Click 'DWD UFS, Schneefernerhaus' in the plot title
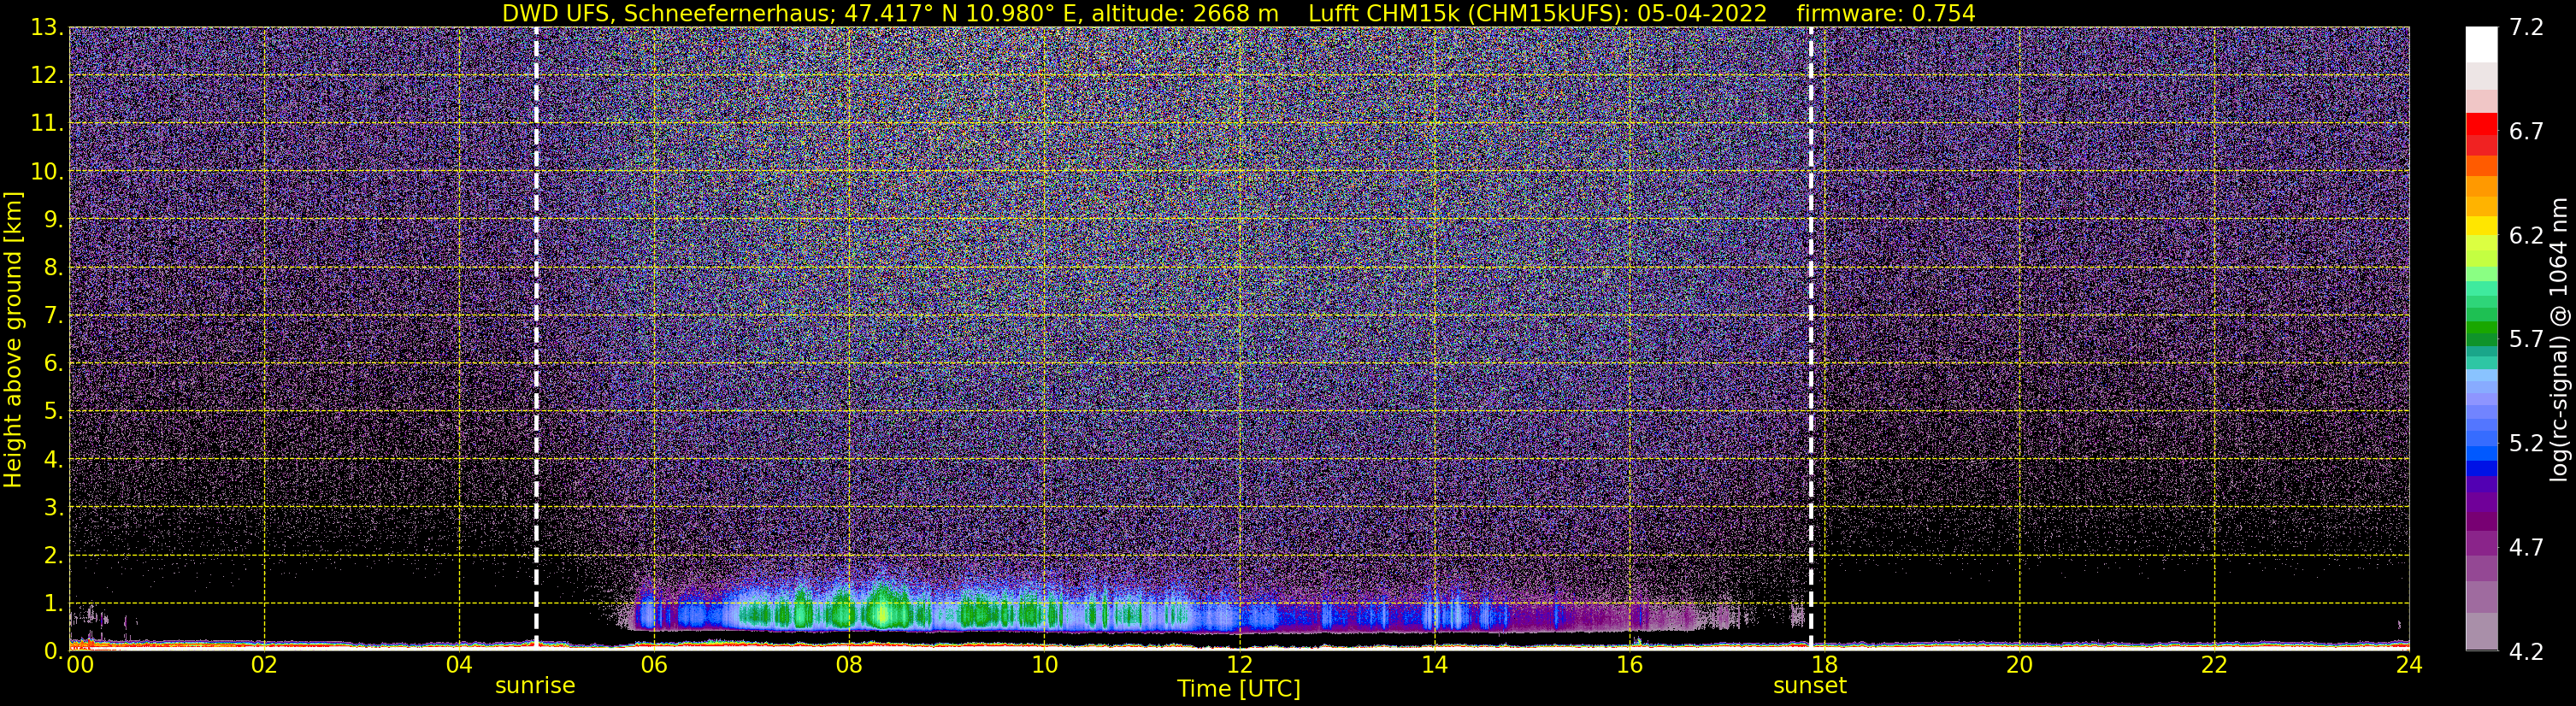The width and height of the screenshot is (2576, 706). coord(666,14)
